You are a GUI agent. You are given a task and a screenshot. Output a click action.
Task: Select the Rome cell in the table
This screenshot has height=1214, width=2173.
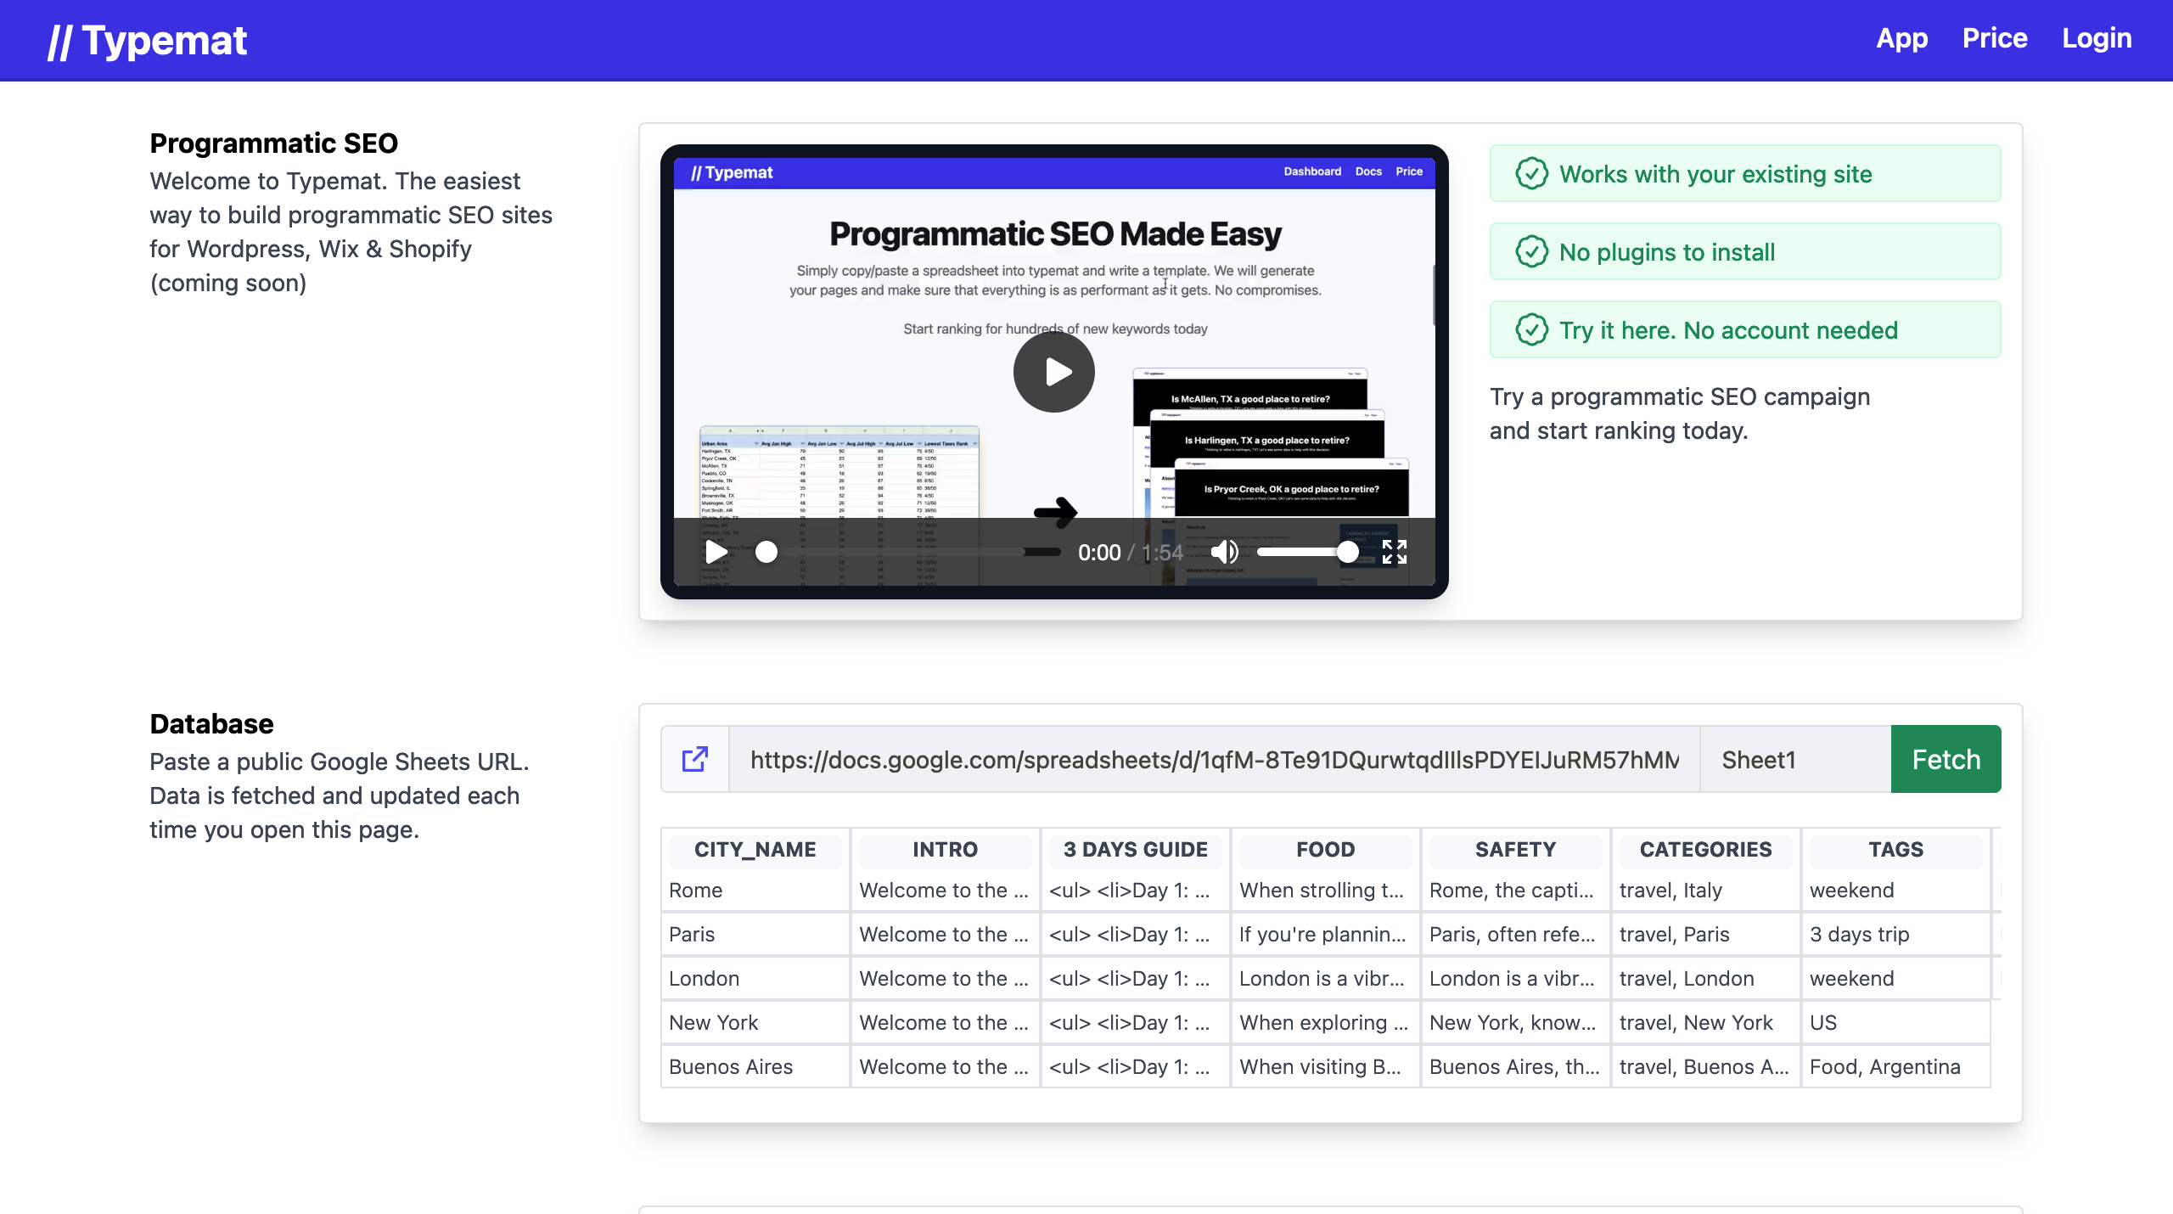(755, 891)
